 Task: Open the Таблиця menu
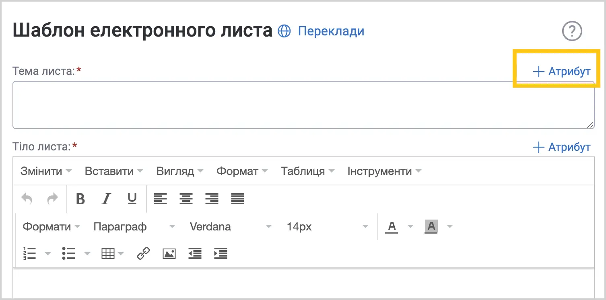point(307,171)
